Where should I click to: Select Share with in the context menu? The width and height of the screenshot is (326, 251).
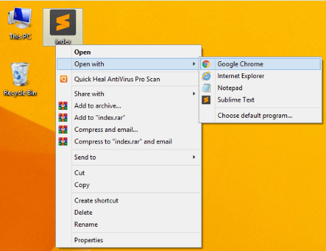click(x=129, y=94)
